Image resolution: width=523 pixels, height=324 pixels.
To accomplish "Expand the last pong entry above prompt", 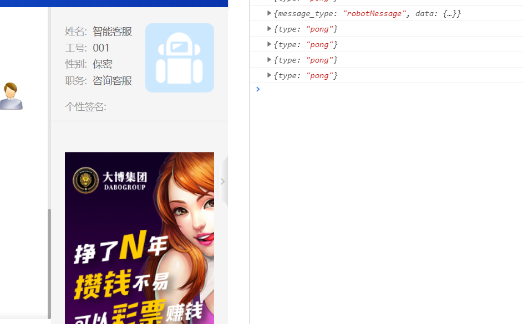I will pyautogui.click(x=270, y=75).
